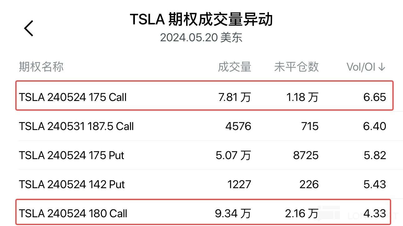Click the 期权名称 column header
This screenshot has height=226, width=403.
(x=41, y=67)
